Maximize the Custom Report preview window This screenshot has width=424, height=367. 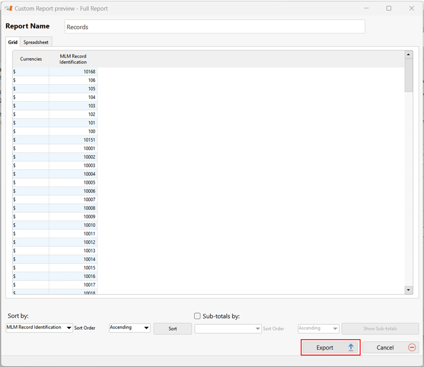tap(389, 9)
